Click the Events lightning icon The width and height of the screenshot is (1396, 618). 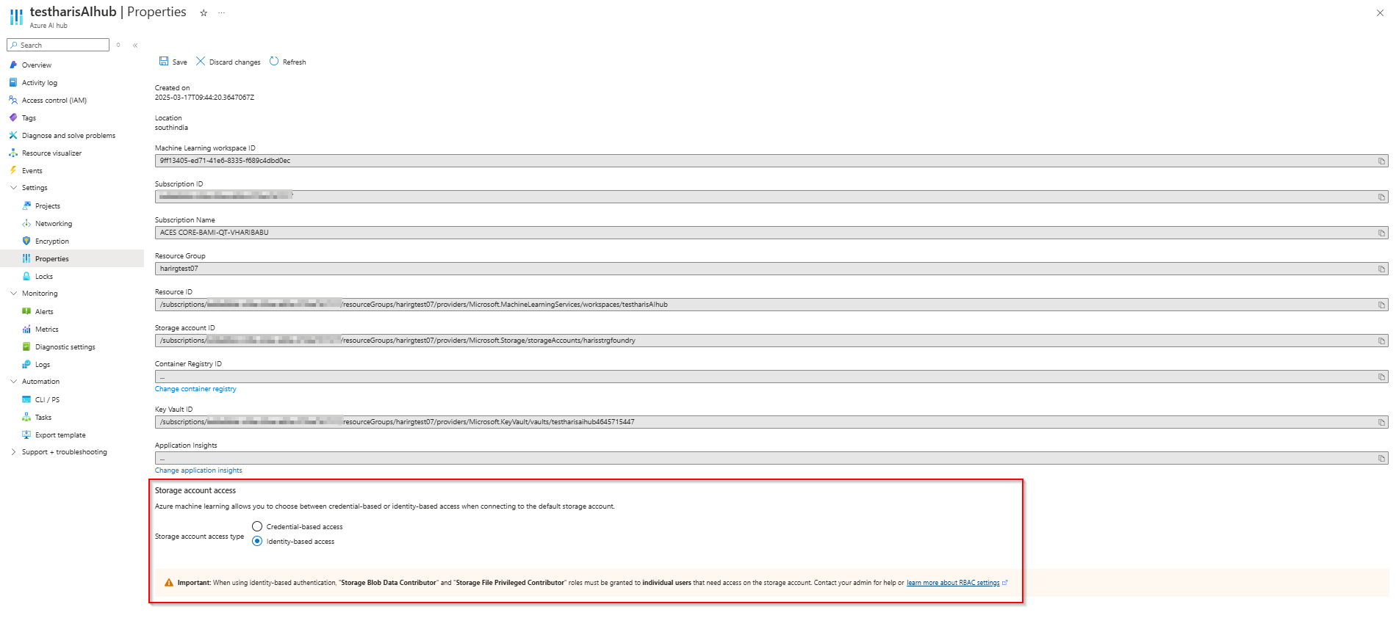[13, 170]
